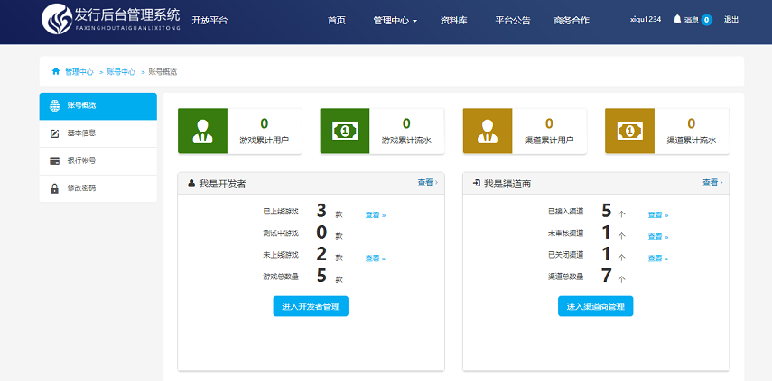Click 退出 to log out
Screen dimensions: 772x381
731,19
